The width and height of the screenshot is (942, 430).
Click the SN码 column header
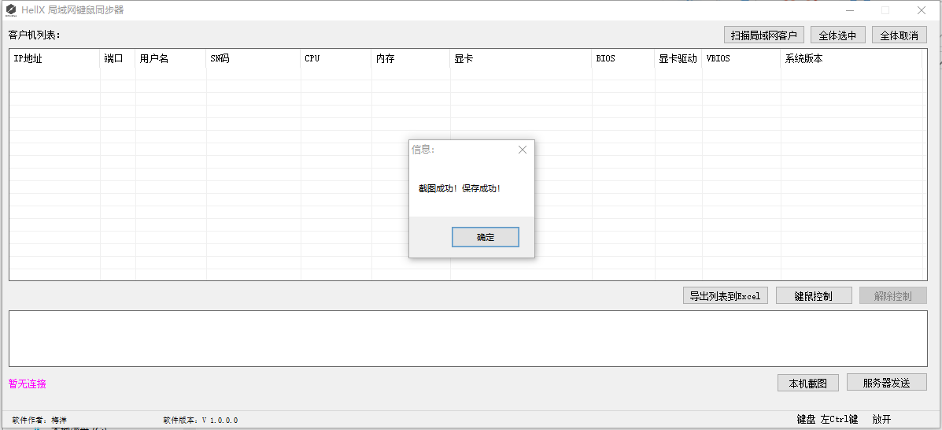(x=253, y=59)
